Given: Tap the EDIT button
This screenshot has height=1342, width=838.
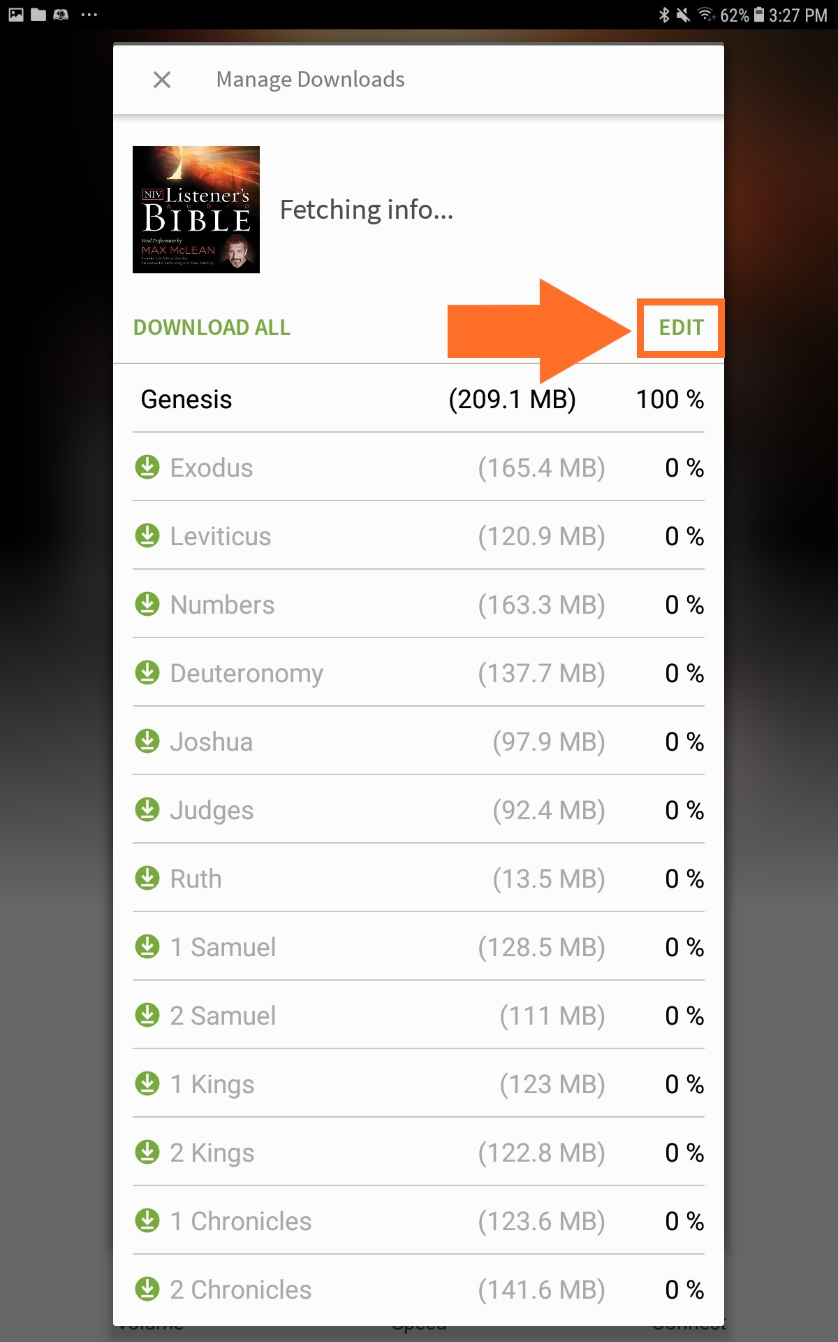Looking at the screenshot, I should [x=681, y=327].
